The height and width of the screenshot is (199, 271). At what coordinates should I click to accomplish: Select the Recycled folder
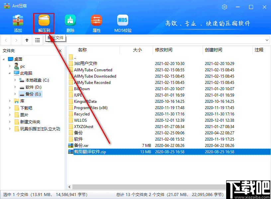point(169,114)
